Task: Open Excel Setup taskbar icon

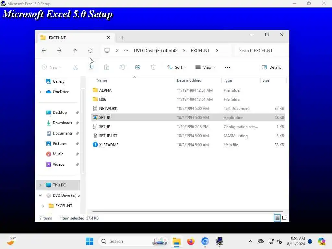Action: point(219,241)
